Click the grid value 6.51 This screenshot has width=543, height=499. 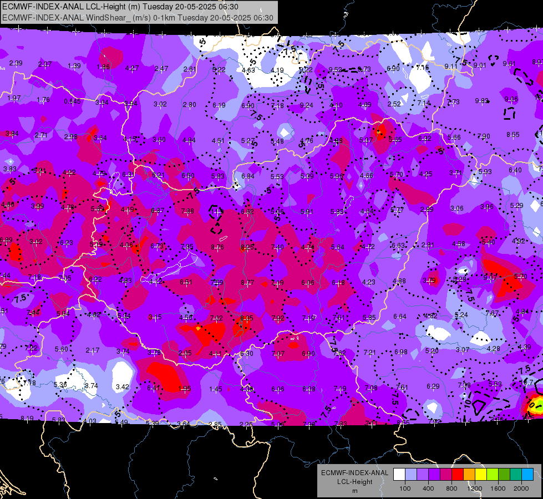click(186, 282)
